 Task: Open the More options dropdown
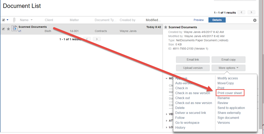228,68
